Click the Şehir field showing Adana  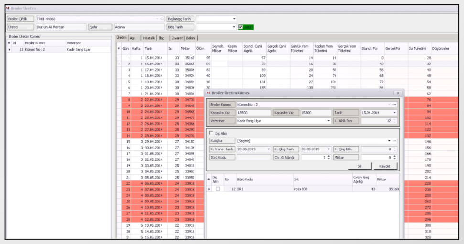click(x=139, y=27)
